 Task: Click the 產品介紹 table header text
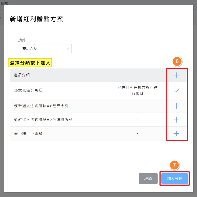coord(22,75)
